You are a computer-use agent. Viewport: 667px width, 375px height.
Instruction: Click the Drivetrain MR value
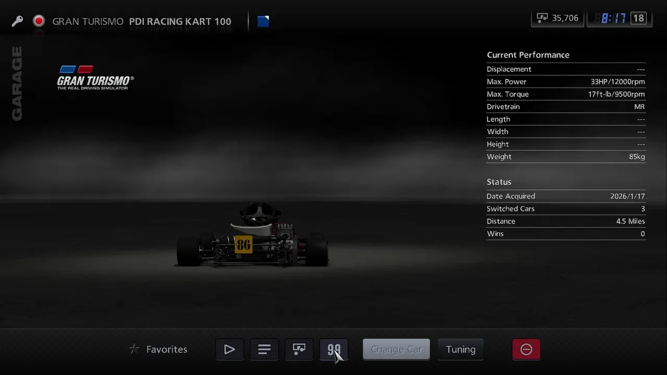(x=639, y=107)
